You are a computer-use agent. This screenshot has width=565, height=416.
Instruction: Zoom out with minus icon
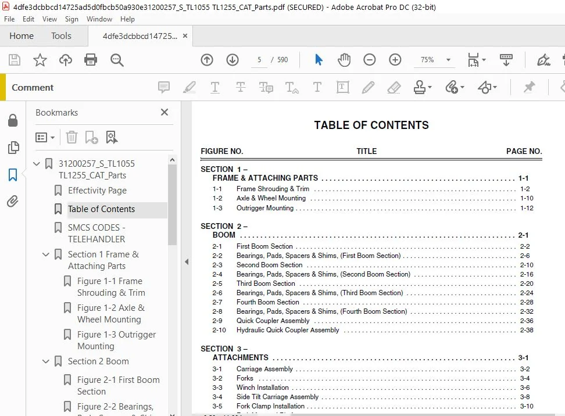(x=369, y=60)
